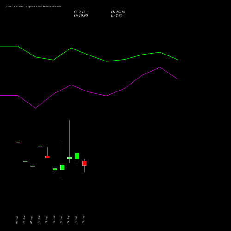
Task: Click the '18 Aug' date label
Action: [83, 220]
